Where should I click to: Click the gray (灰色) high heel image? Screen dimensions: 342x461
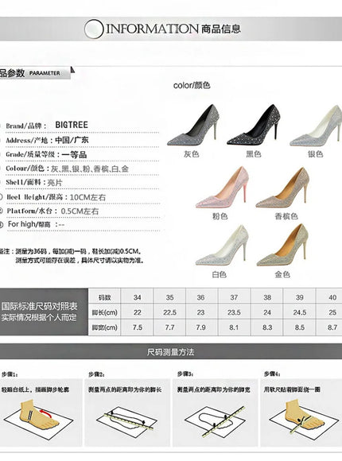pos(193,125)
